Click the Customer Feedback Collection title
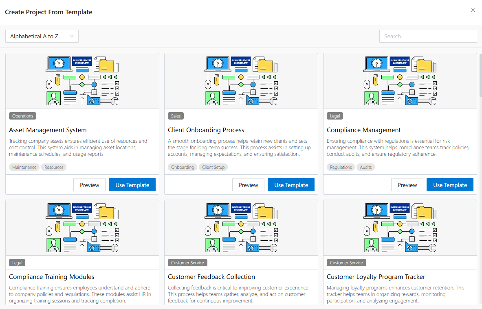This screenshot has width=482, height=309. pos(211,277)
